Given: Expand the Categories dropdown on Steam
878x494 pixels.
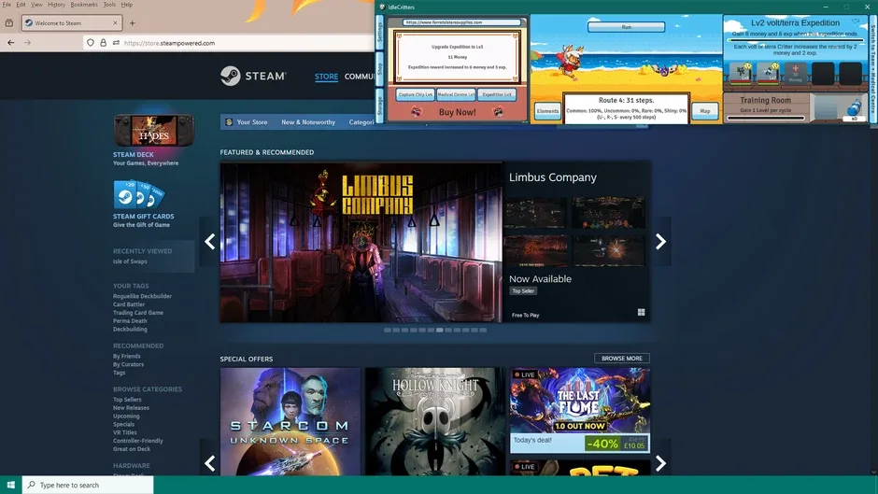Looking at the screenshot, I should tap(361, 122).
